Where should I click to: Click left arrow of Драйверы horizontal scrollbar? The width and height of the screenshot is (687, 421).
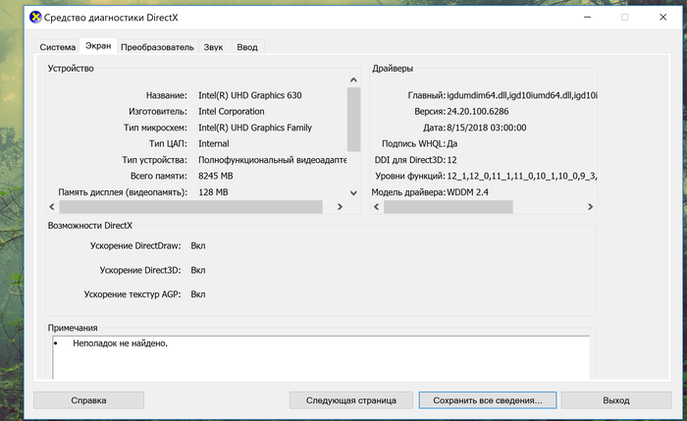(x=377, y=207)
